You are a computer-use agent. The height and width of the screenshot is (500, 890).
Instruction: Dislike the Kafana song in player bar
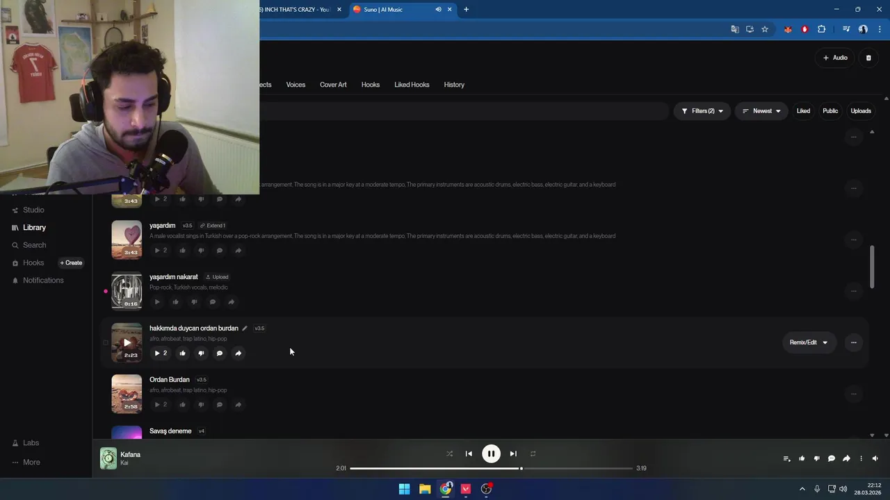tap(816, 458)
